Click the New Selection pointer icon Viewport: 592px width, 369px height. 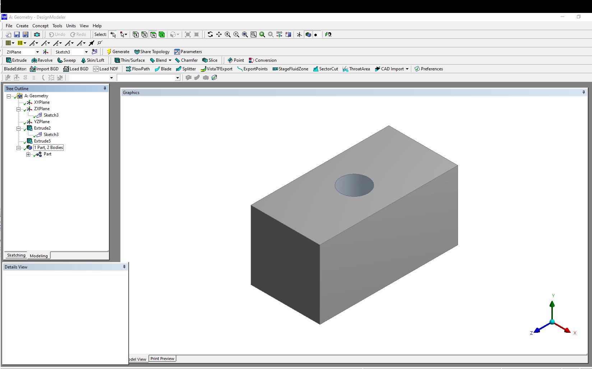click(x=113, y=34)
